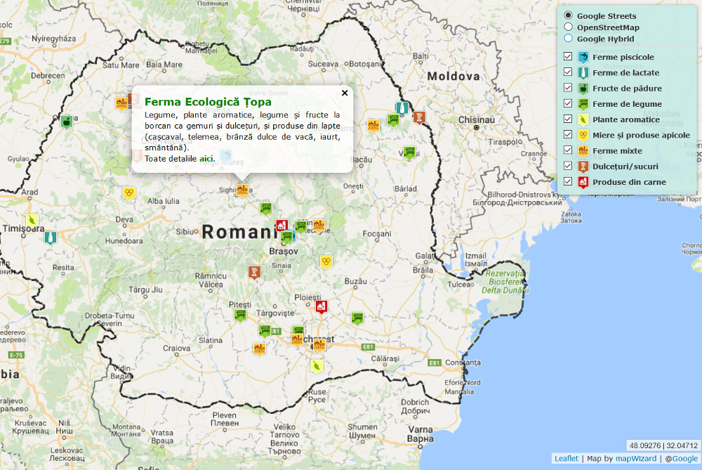Image resolution: width=702 pixels, height=470 pixels.
Task: Select the red meat marker at Ploiești
Action: click(322, 306)
